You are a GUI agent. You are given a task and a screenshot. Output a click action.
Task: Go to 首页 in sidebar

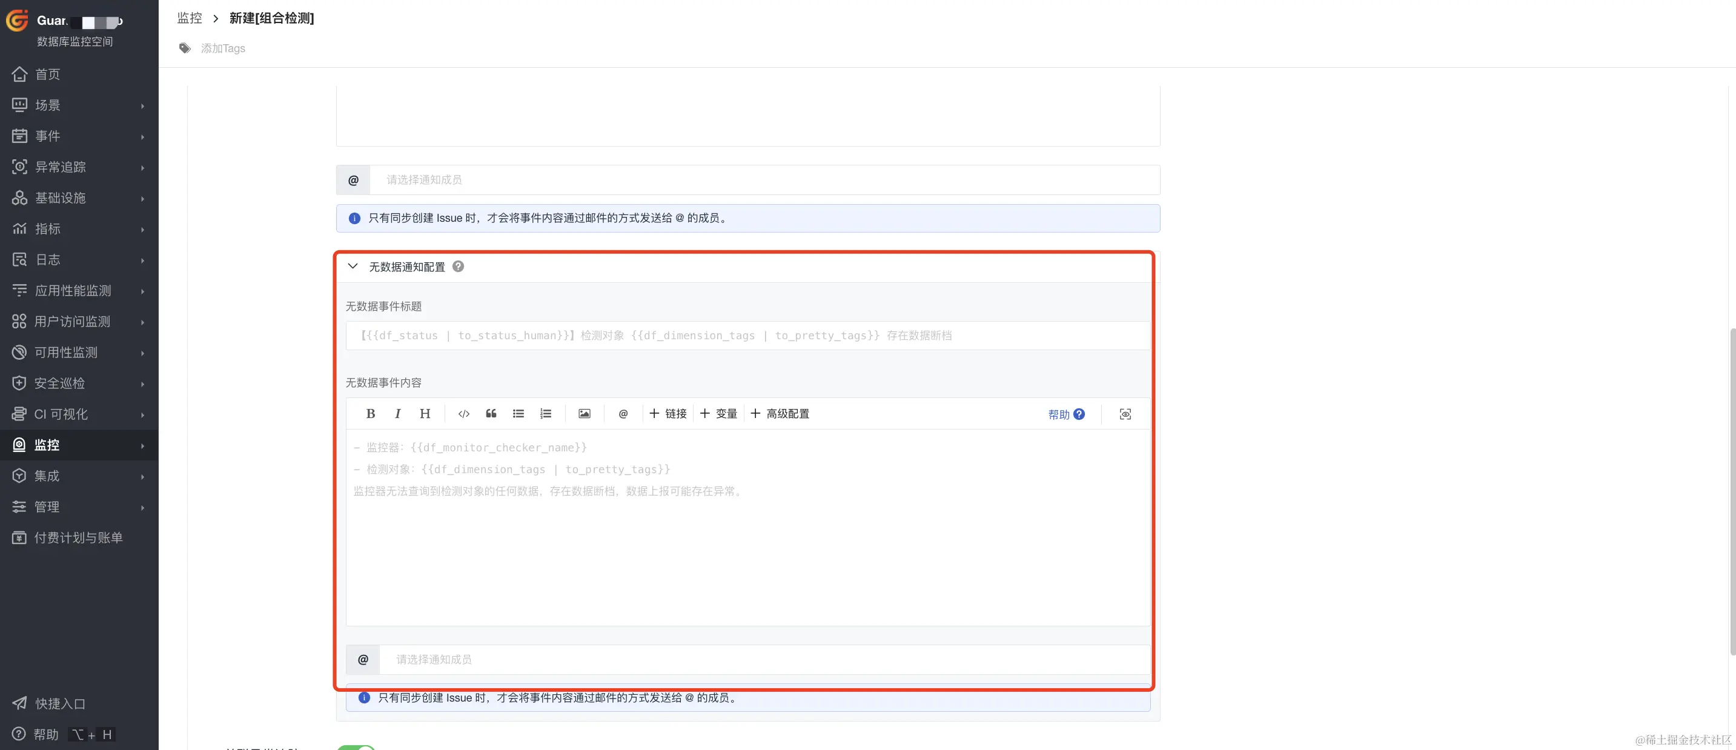pyautogui.click(x=47, y=74)
